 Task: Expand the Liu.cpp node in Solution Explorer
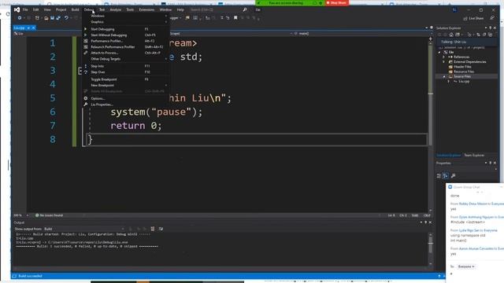coord(449,82)
